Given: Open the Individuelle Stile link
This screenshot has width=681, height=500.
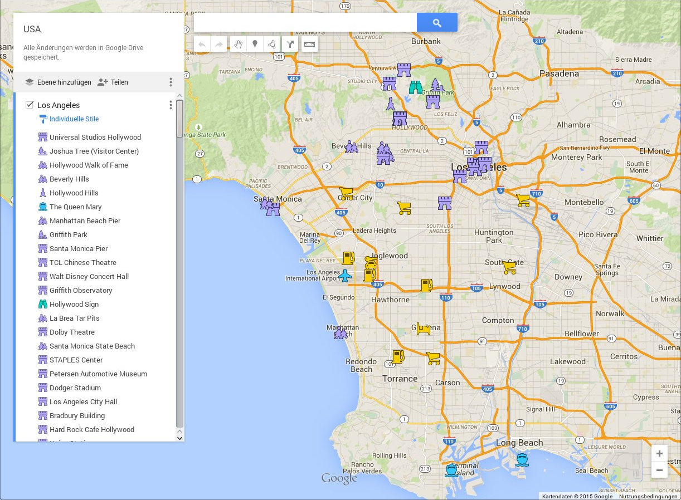Looking at the screenshot, I should (74, 119).
